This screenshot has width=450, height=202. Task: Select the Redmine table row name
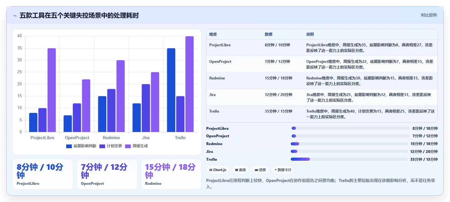[x=217, y=78]
